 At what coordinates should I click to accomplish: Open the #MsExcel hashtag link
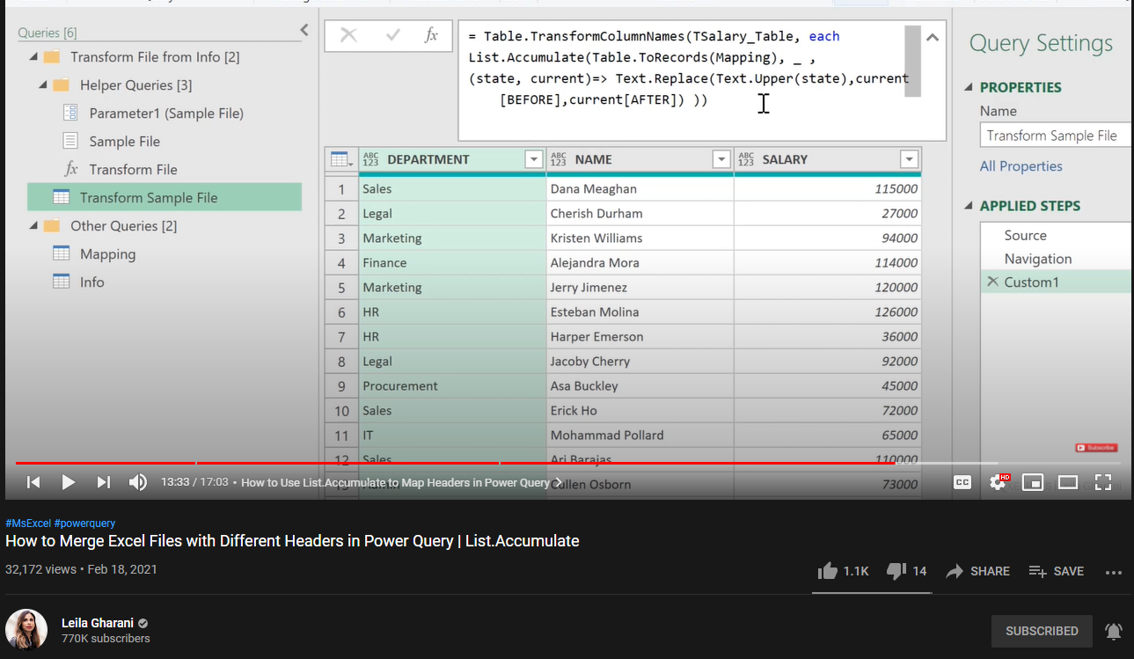pos(27,523)
